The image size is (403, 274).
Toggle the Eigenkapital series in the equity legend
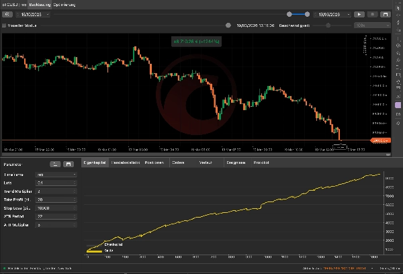[x=105, y=244]
